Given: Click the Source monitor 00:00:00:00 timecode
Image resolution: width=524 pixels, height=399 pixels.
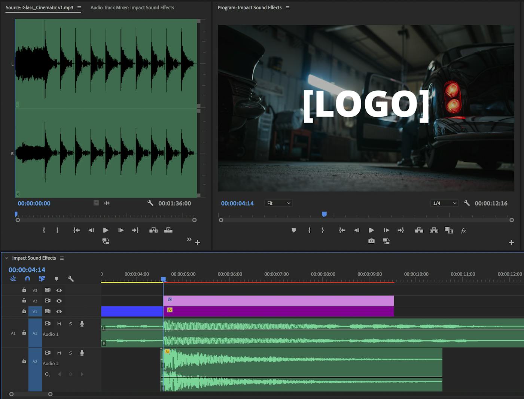Looking at the screenshot, I should [34, 203].
